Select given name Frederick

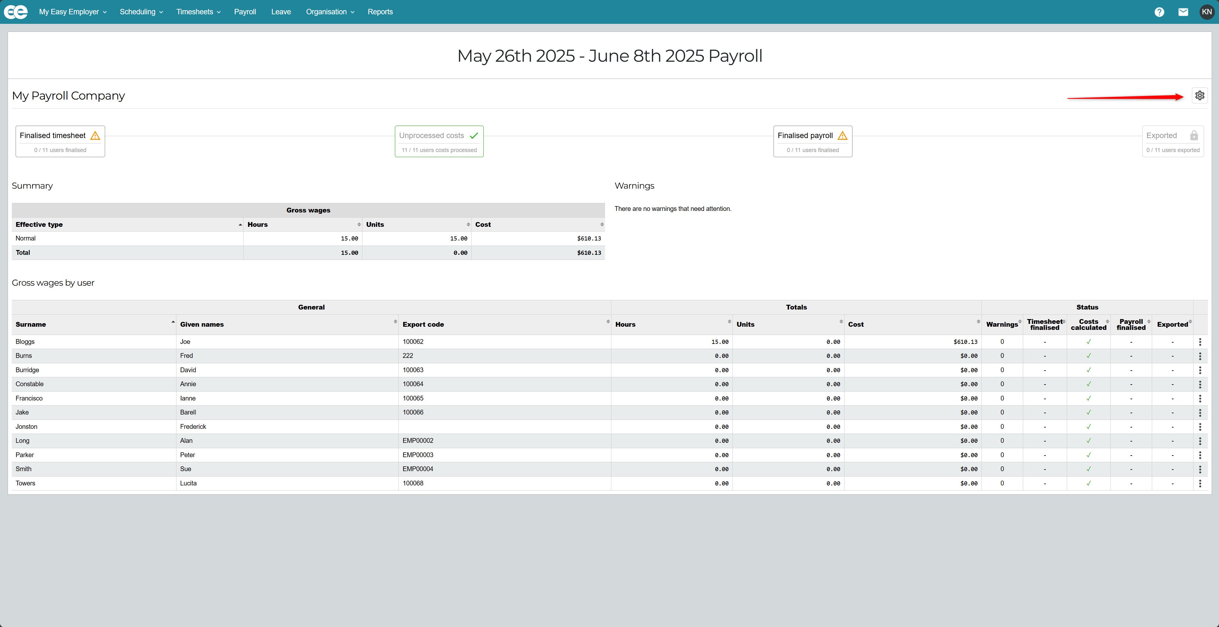coord(193,427)
